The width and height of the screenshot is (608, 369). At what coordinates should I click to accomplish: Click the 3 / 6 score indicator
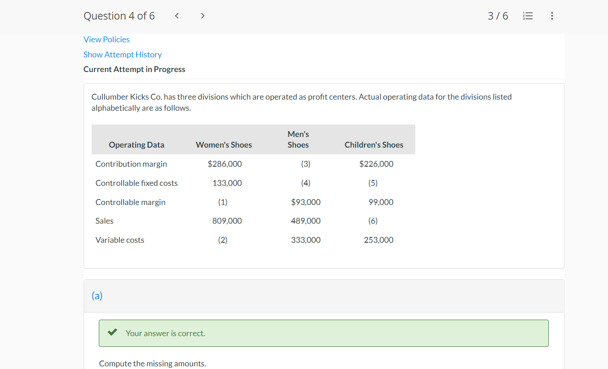click(498, 16)
